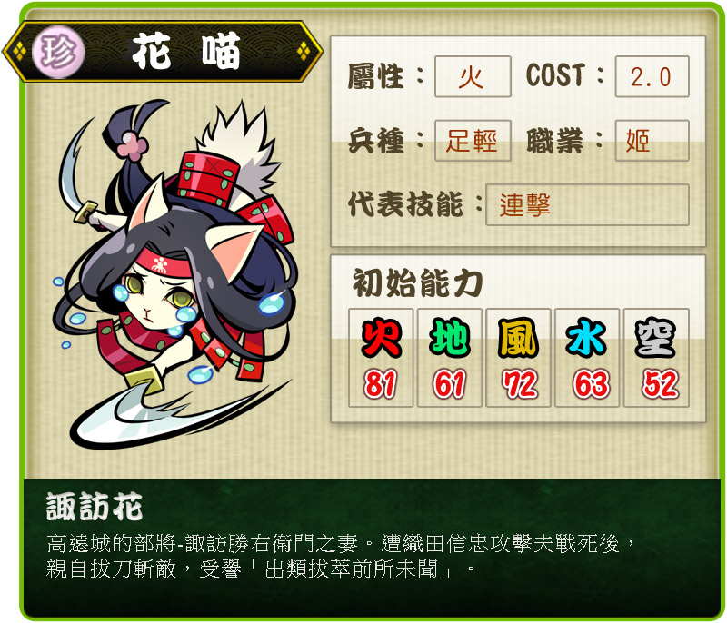Click the 職業 field showing 姬
This screenshot has width=727, height=623.
652,141
